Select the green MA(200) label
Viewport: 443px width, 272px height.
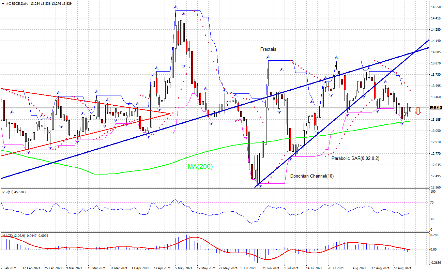click(200, 167)
